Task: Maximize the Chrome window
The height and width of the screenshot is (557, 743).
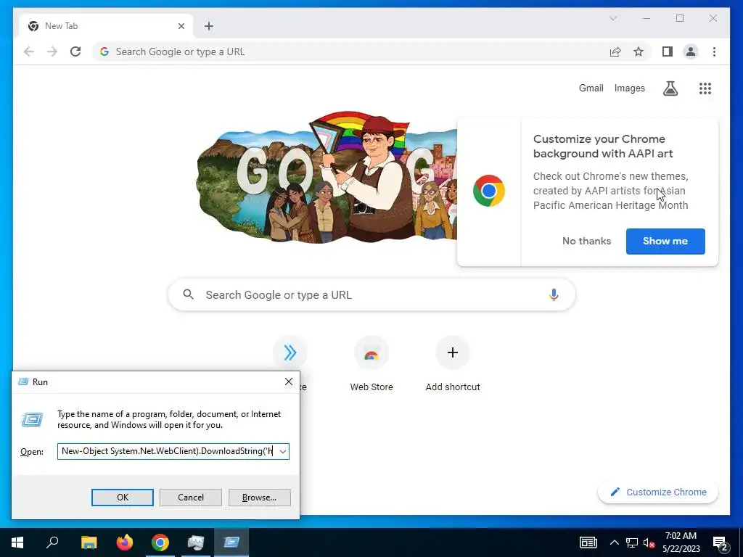Action: pos(679,18)
